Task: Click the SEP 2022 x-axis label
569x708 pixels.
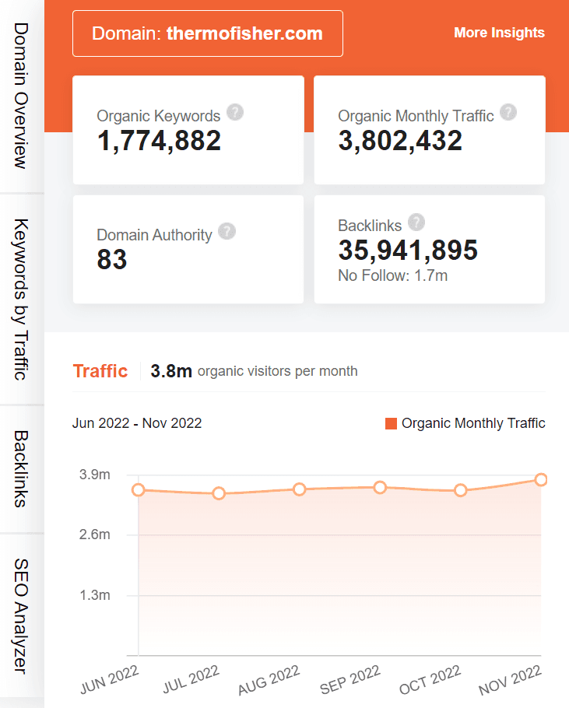Action: [x=350, y=680]
